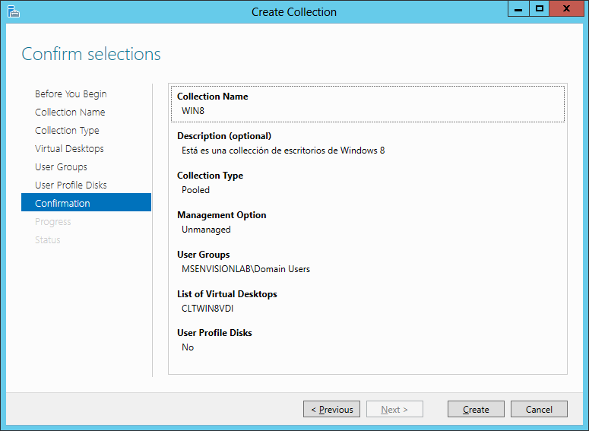Minimize the Create Collection window
589x431 pixels.
[x=518, y=8]
